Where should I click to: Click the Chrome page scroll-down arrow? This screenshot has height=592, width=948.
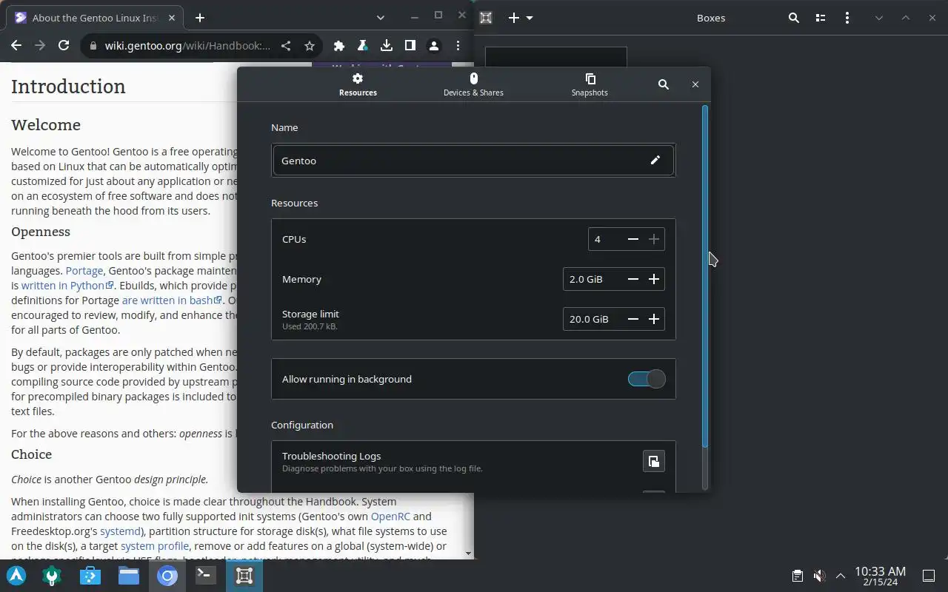click(x=468, y=553)
